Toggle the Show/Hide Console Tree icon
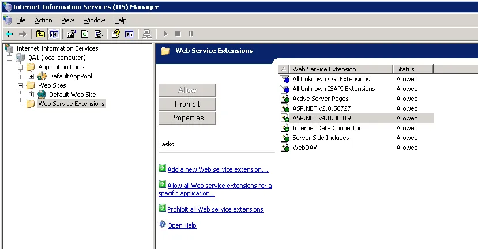478x249 pixels. 54,34
